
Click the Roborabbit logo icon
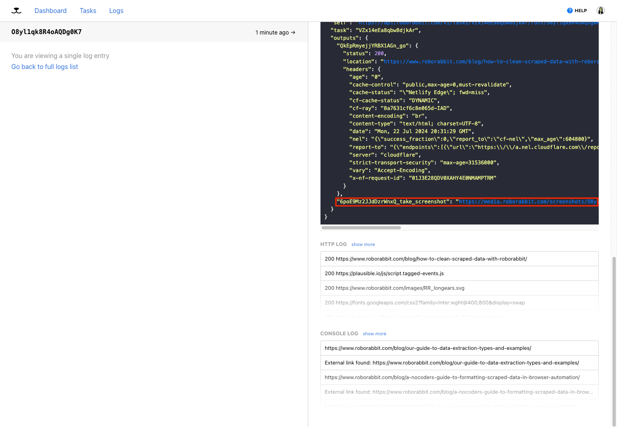(x=16, y=11)
